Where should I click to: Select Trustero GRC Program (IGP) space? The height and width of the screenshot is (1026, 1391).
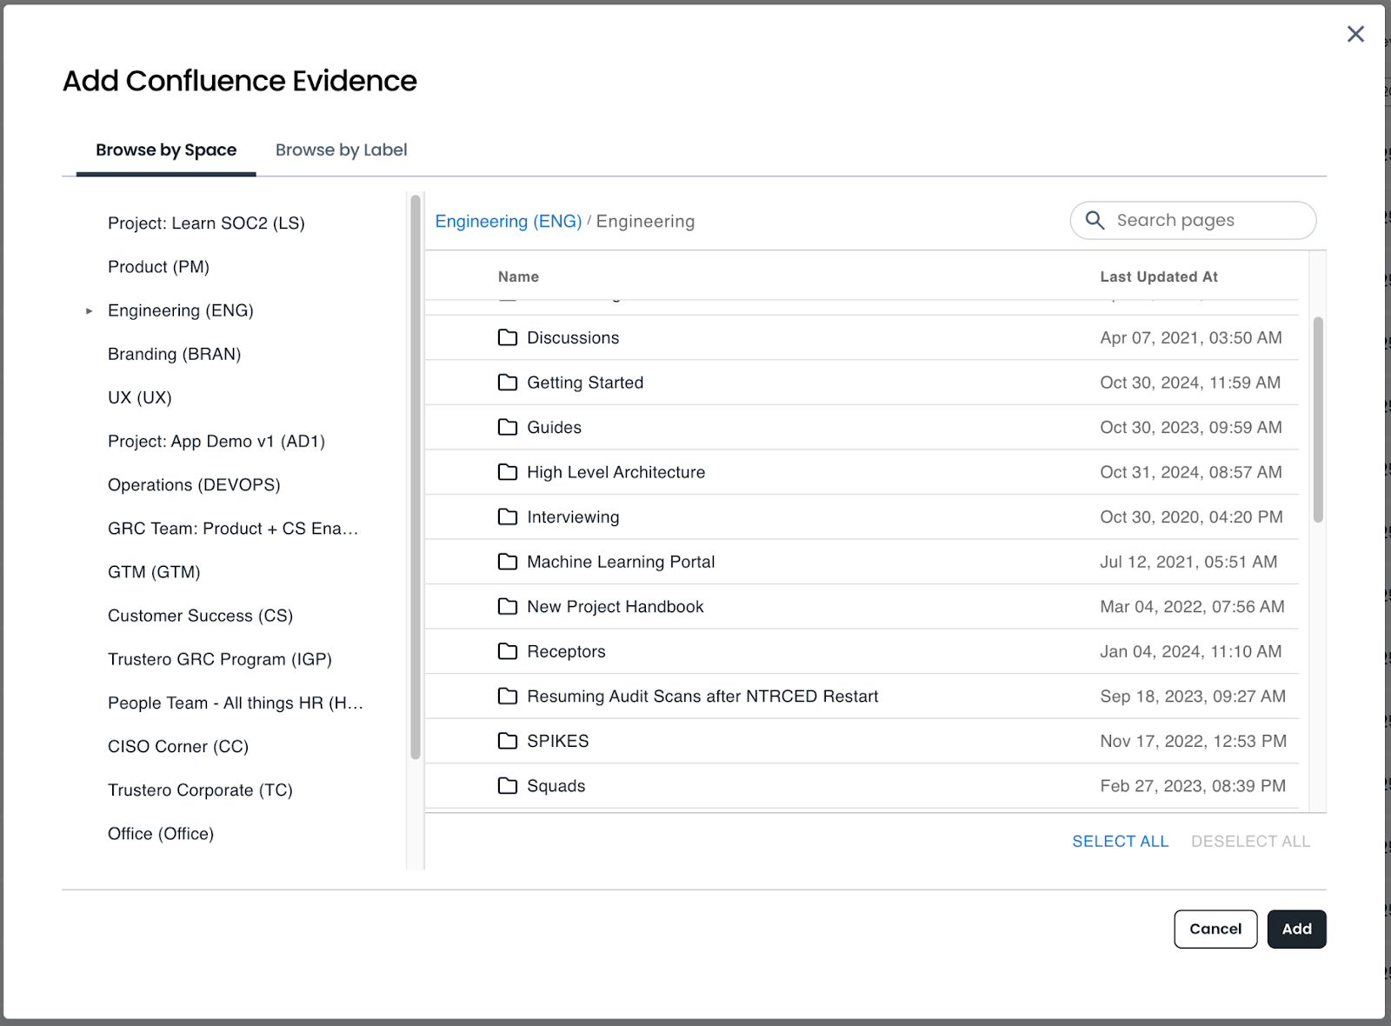pos(220,659)
